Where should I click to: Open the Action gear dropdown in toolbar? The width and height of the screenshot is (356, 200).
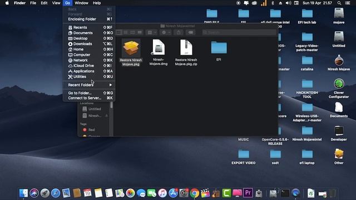pos(166,32)
